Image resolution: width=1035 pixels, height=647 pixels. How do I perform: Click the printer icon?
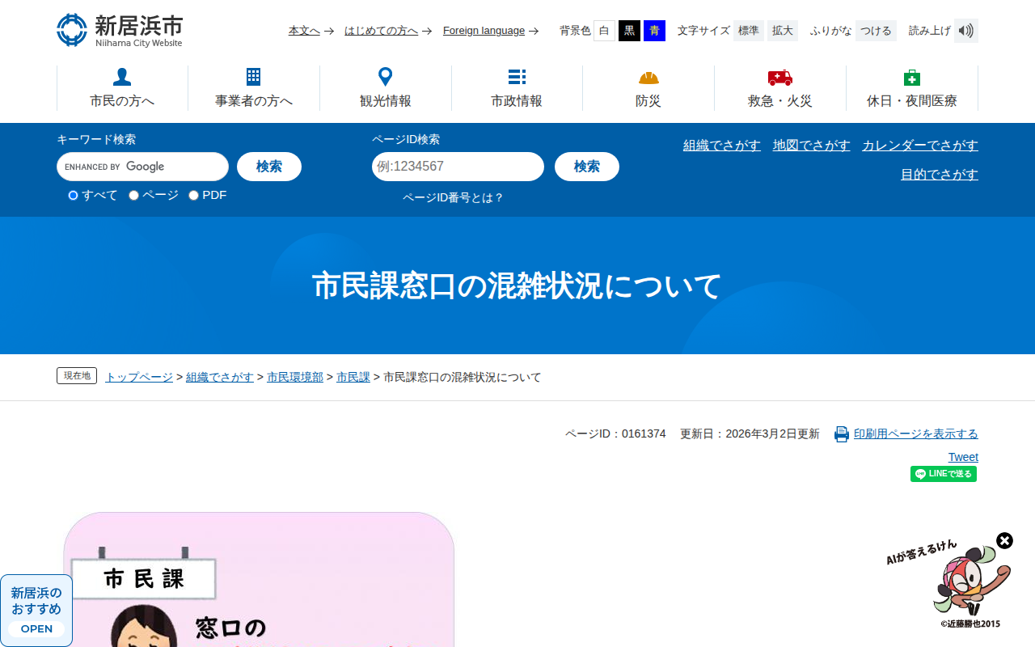click(x=842, y=434)
